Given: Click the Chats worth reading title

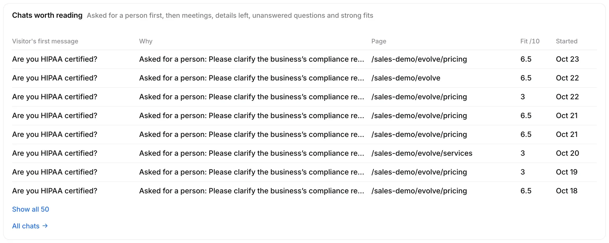Looking at the screenshot, I should click(47, 15).
